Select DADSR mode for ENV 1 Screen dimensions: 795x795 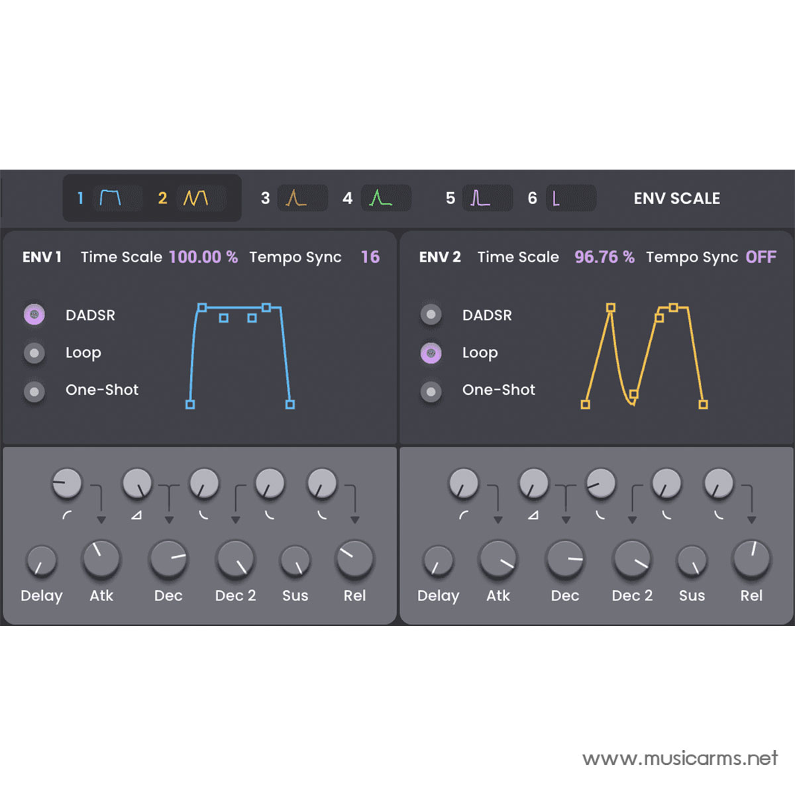[34, 315]
